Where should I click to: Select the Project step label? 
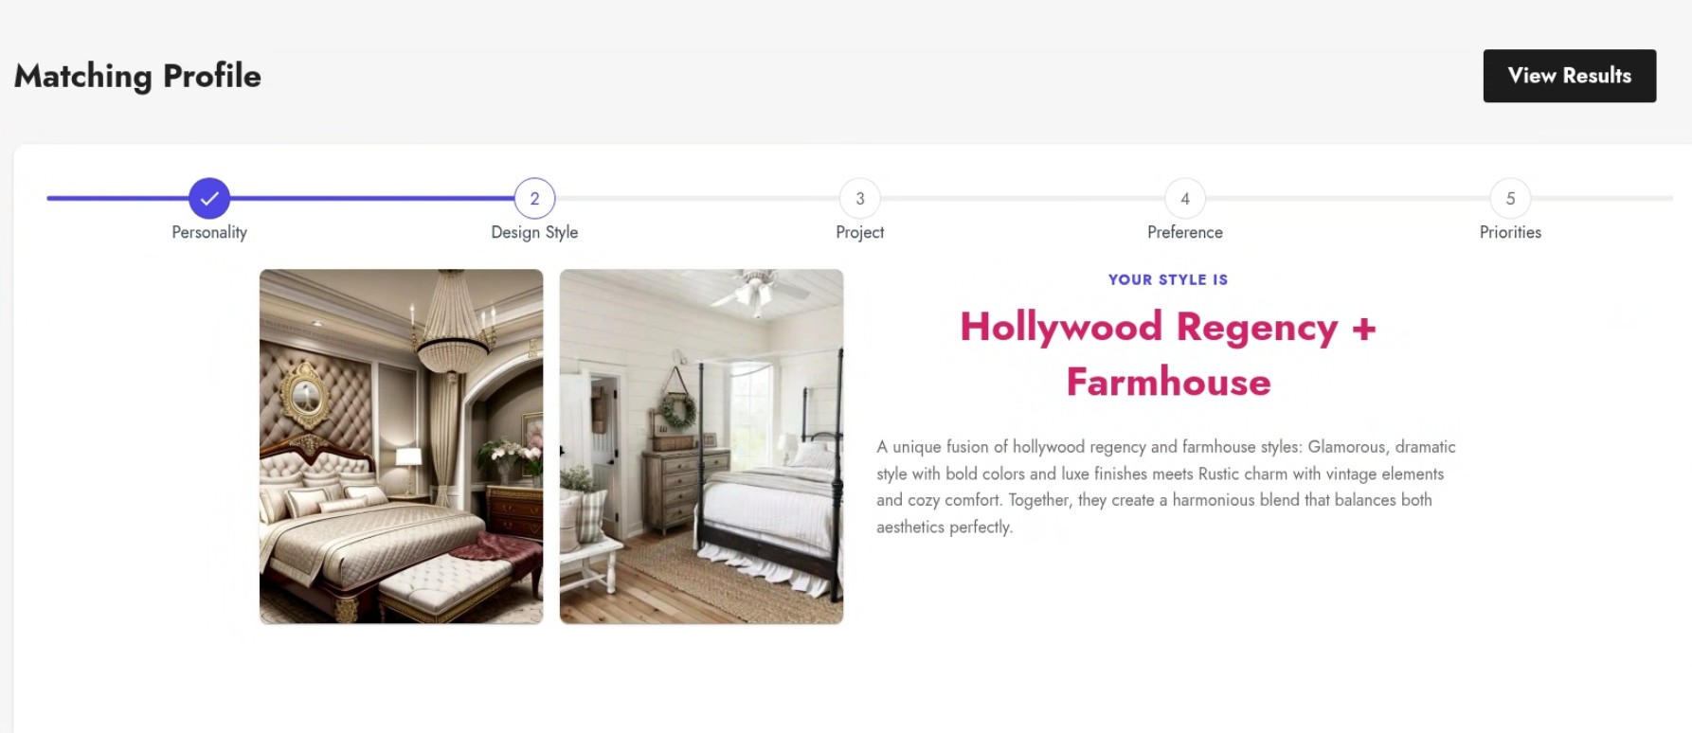click(x=859, y=232)
